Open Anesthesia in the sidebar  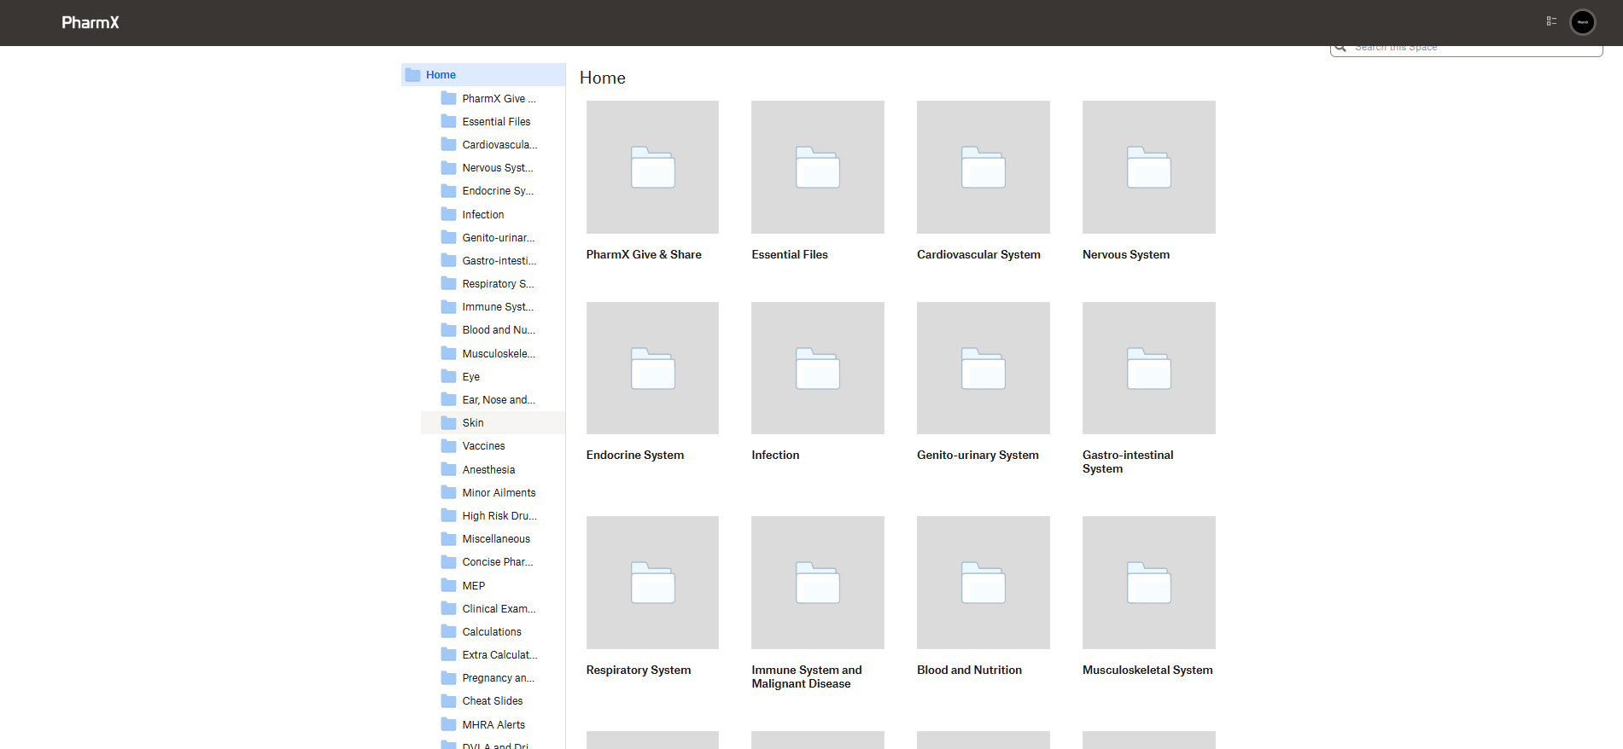coord(488,470)
